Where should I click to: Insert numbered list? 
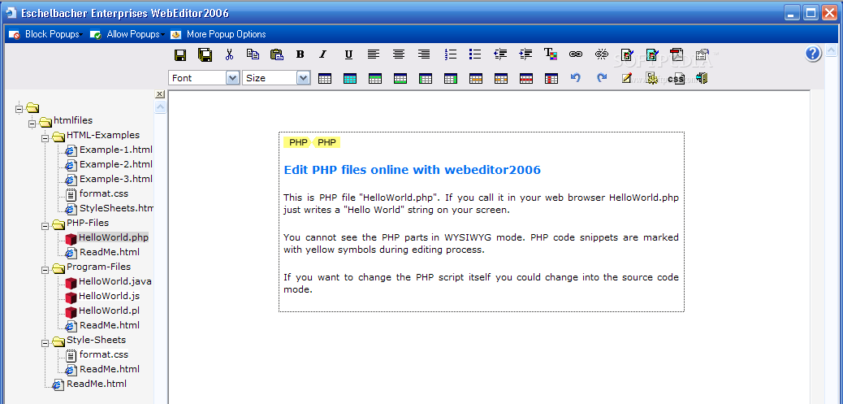[x=451, y=54]
